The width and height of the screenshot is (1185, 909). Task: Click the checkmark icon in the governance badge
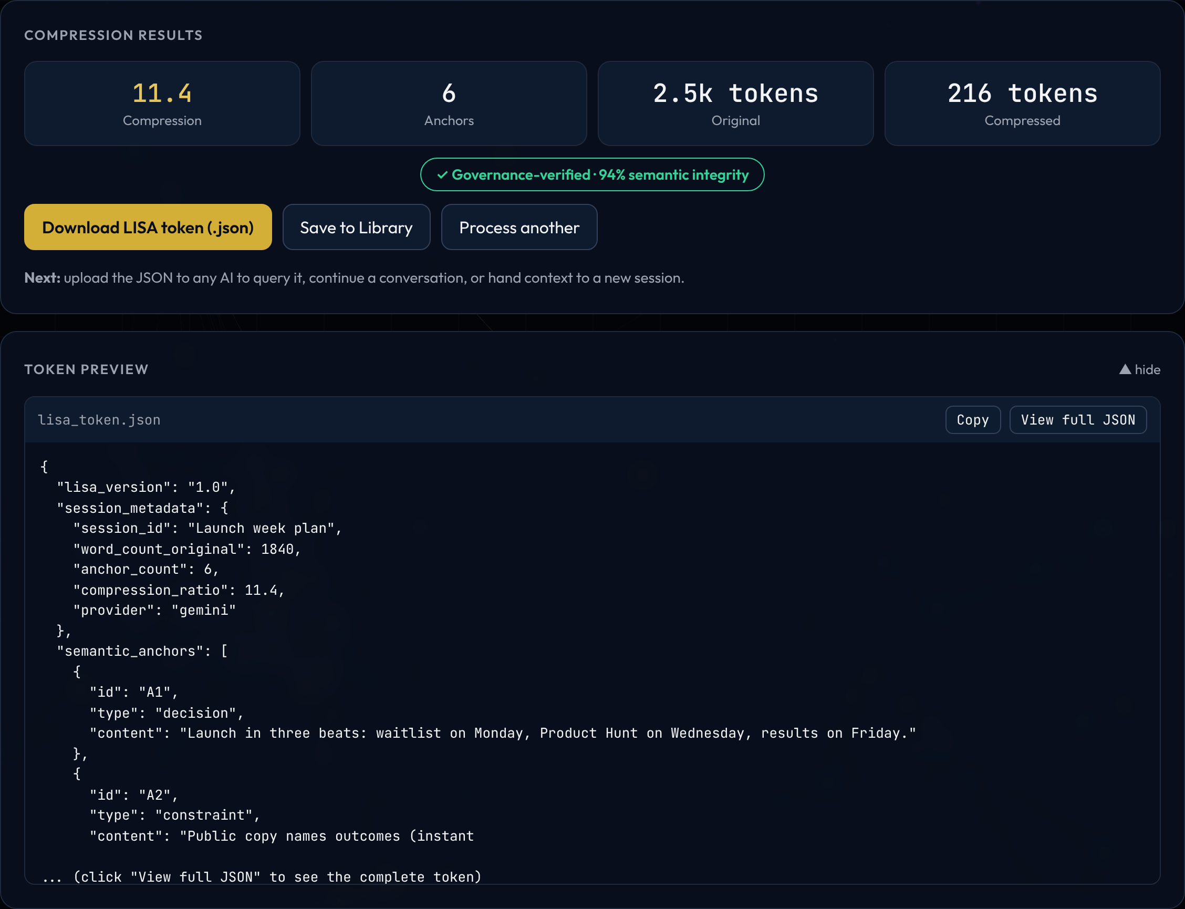tap(442, 175)
